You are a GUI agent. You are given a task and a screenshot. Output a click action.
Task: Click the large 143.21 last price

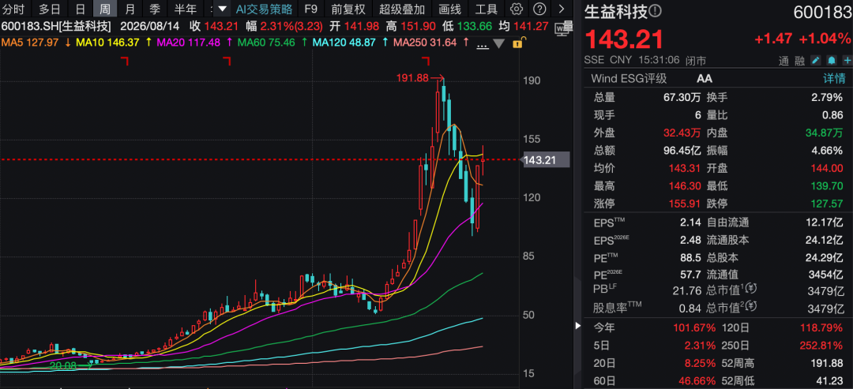tap(624, 39)
